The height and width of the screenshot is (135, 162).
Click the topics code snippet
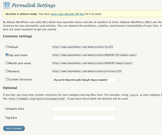coord(134,95)
